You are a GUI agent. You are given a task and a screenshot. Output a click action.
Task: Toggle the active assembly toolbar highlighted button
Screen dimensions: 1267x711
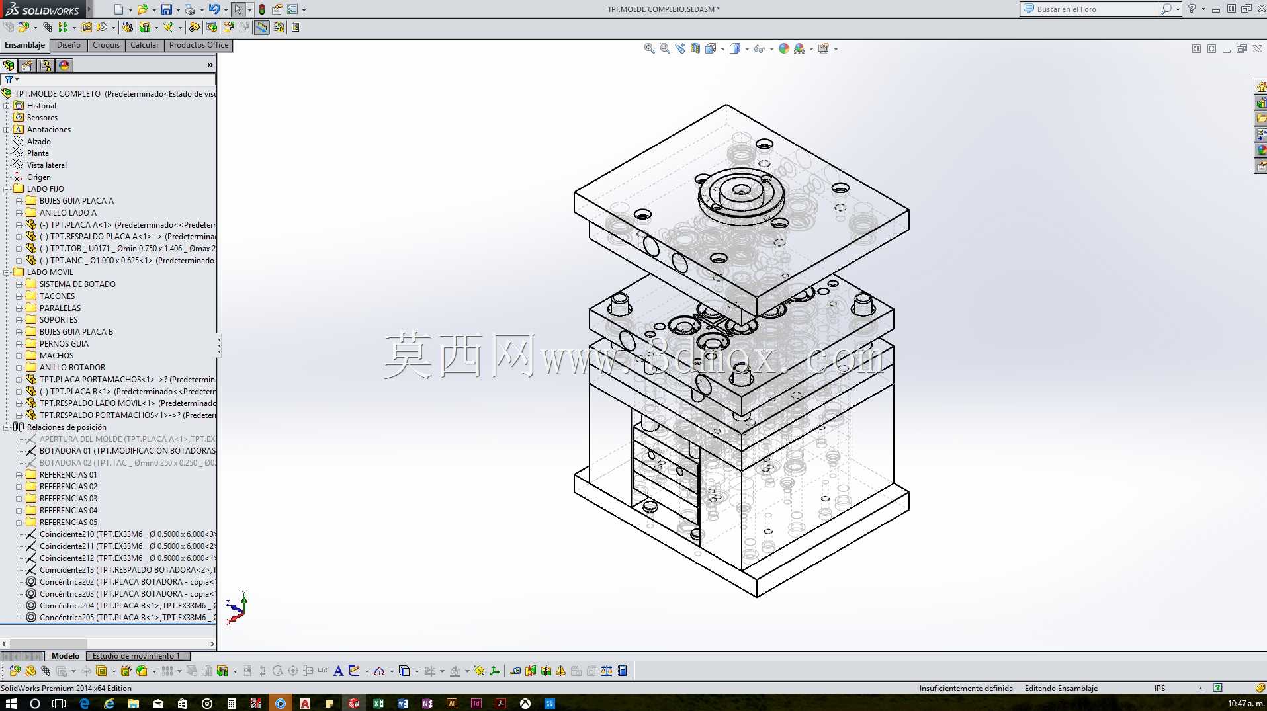click(262, 27)
